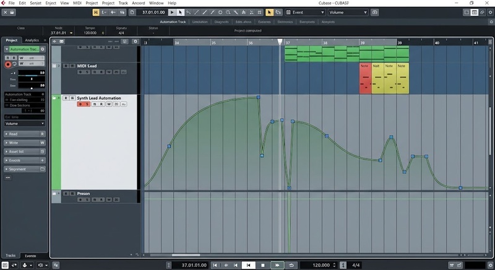
Task: Click the tempo value 120.000 in transport
Action: tap(321, 265)
